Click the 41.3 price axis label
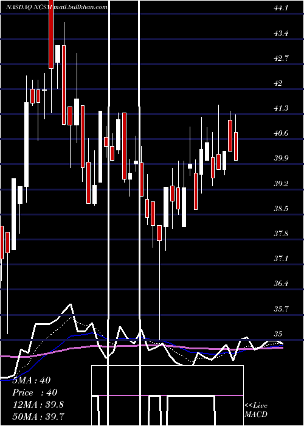The width and height of the screenshot is (304, 426). [281, 108]
